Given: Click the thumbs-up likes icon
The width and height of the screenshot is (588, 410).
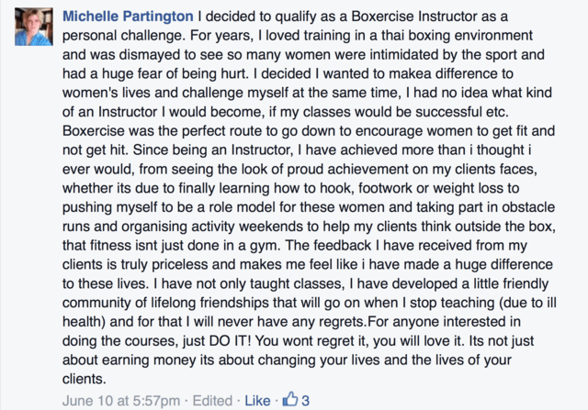Looking at the screenshot, I should coord(290,399).
